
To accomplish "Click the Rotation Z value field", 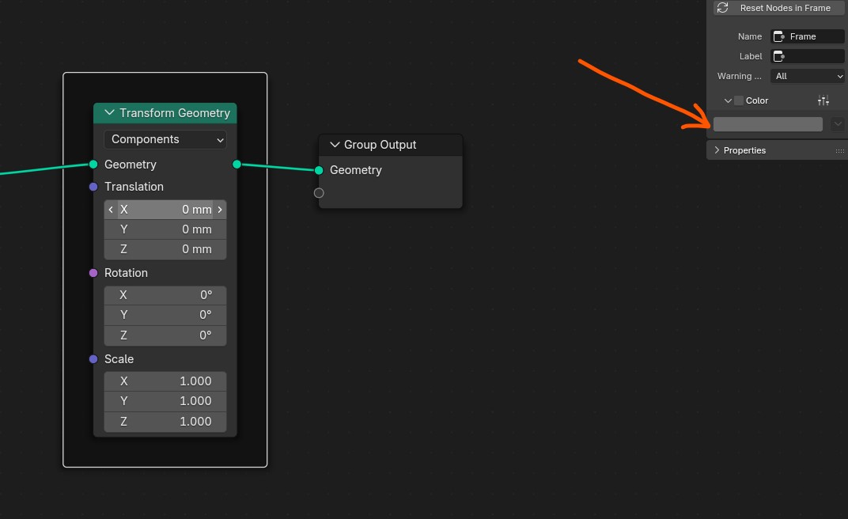I will (x=165, y=335).
